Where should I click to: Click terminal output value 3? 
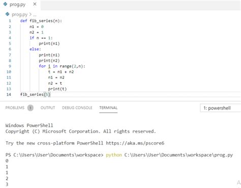coord(7,184)
